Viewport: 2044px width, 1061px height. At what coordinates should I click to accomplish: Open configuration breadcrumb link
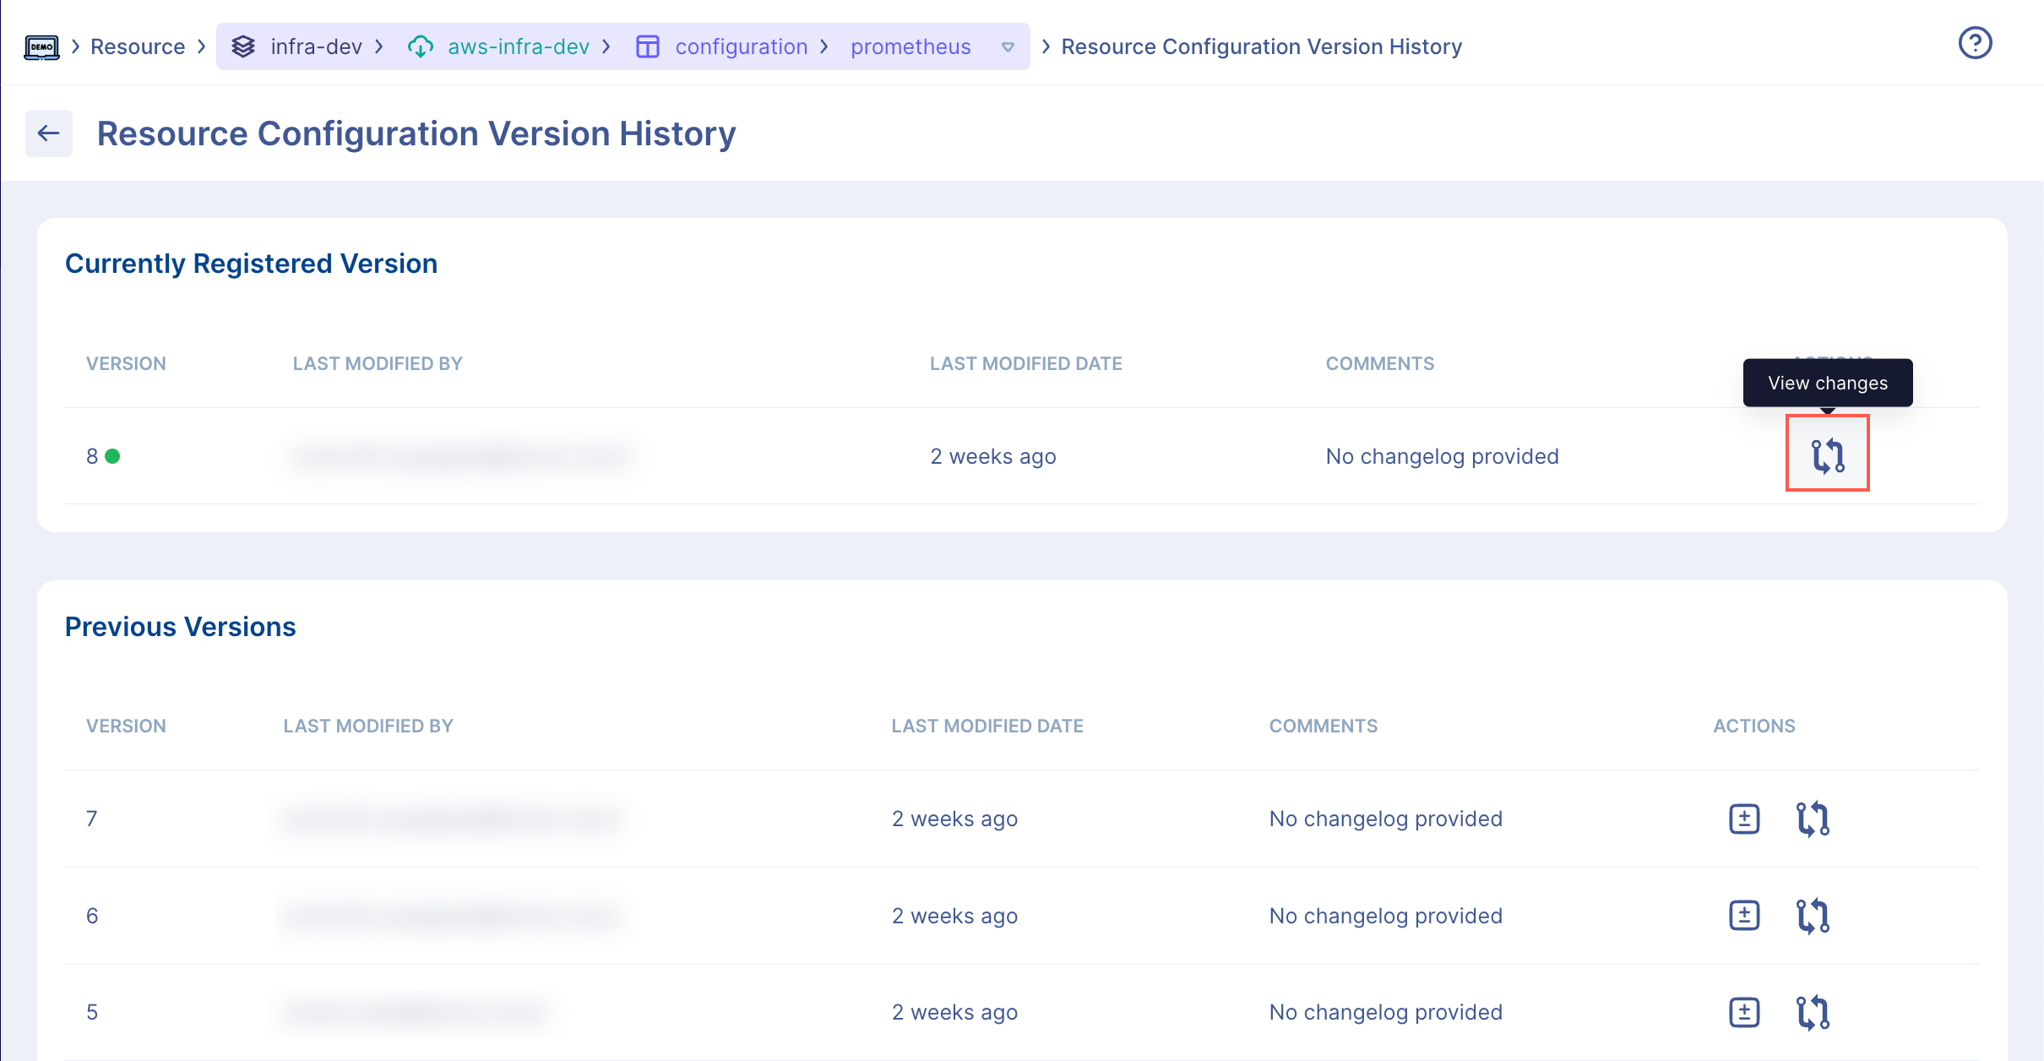741,47
